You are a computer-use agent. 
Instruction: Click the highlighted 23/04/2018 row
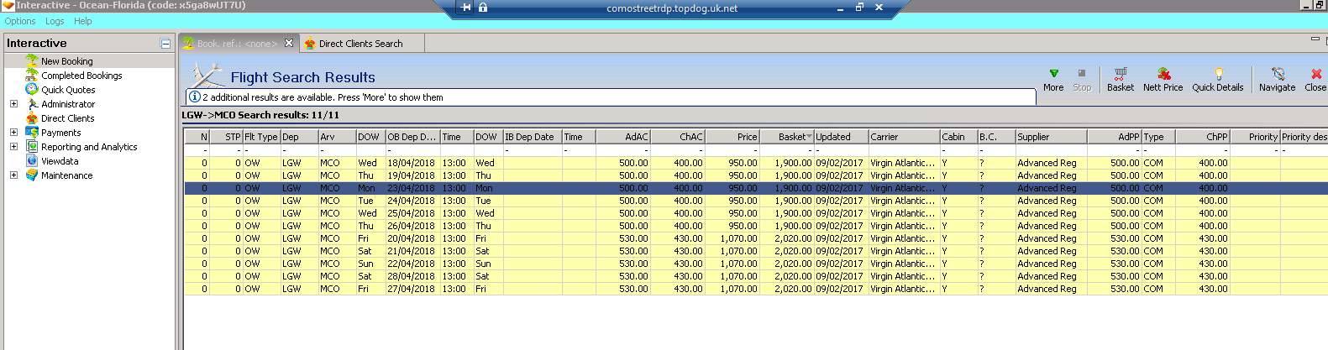pyautogui.click(x=756, y=188)
